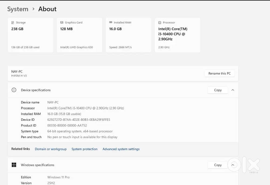Click the Windows logo beside Windows specifications
This screenshot has height=185, width=270.
[x=14, y=165]
